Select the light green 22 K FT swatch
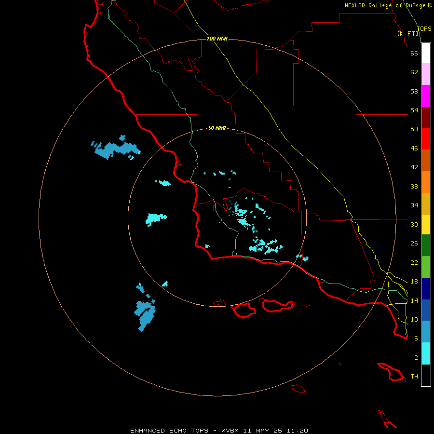The image size is (434, 434). click(426, 267)
